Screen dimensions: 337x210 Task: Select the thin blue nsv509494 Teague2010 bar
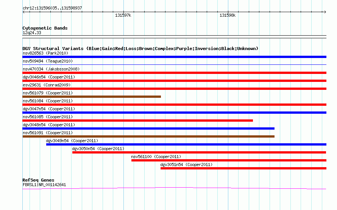pos(174,64)
